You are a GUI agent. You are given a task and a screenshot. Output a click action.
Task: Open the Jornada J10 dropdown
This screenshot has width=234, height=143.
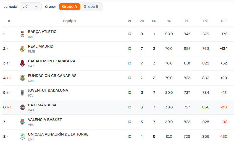(x=30, y=7)
